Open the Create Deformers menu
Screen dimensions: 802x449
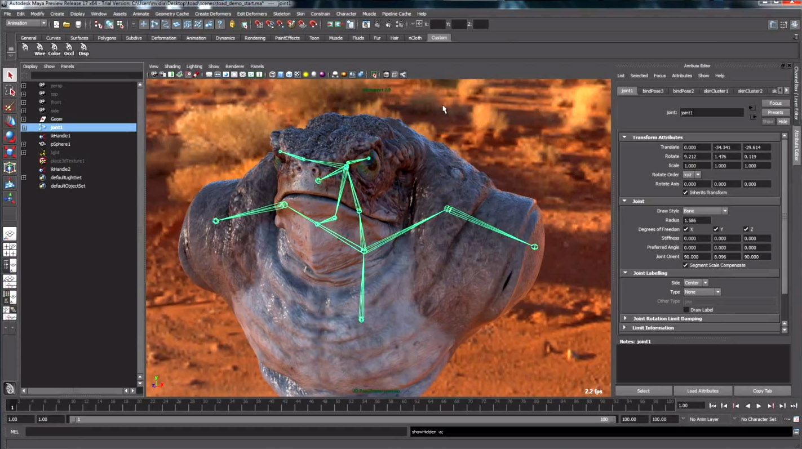pyautogui.click(x=213, y=14)
